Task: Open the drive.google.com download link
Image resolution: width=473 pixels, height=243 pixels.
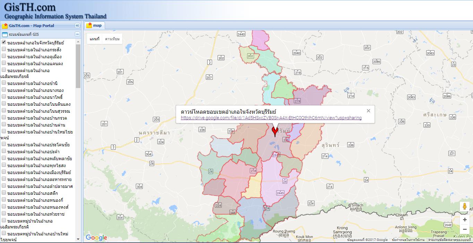Action: tap(271, 118)
